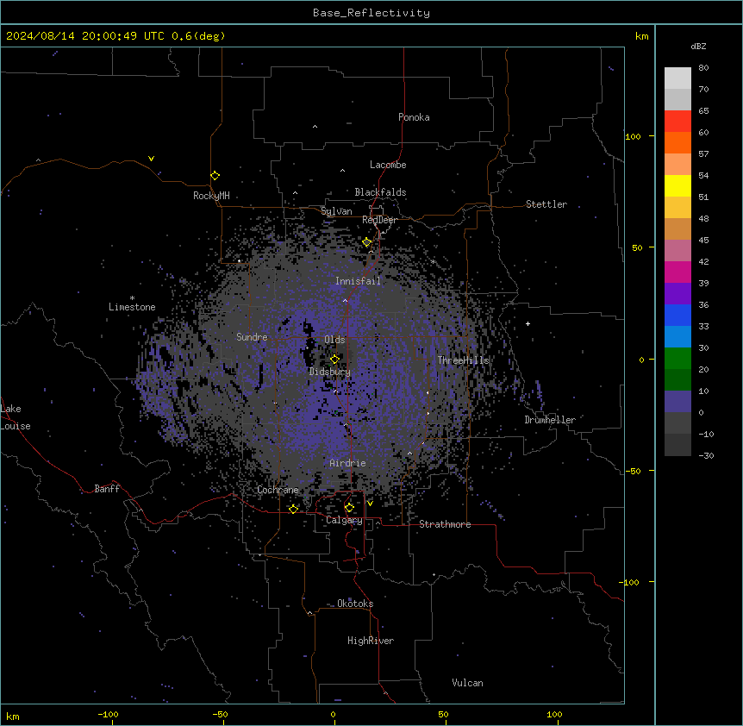Viewport: 743px width, 726px height.
Task: Select the Drumheller label
Action: [550, 420]
